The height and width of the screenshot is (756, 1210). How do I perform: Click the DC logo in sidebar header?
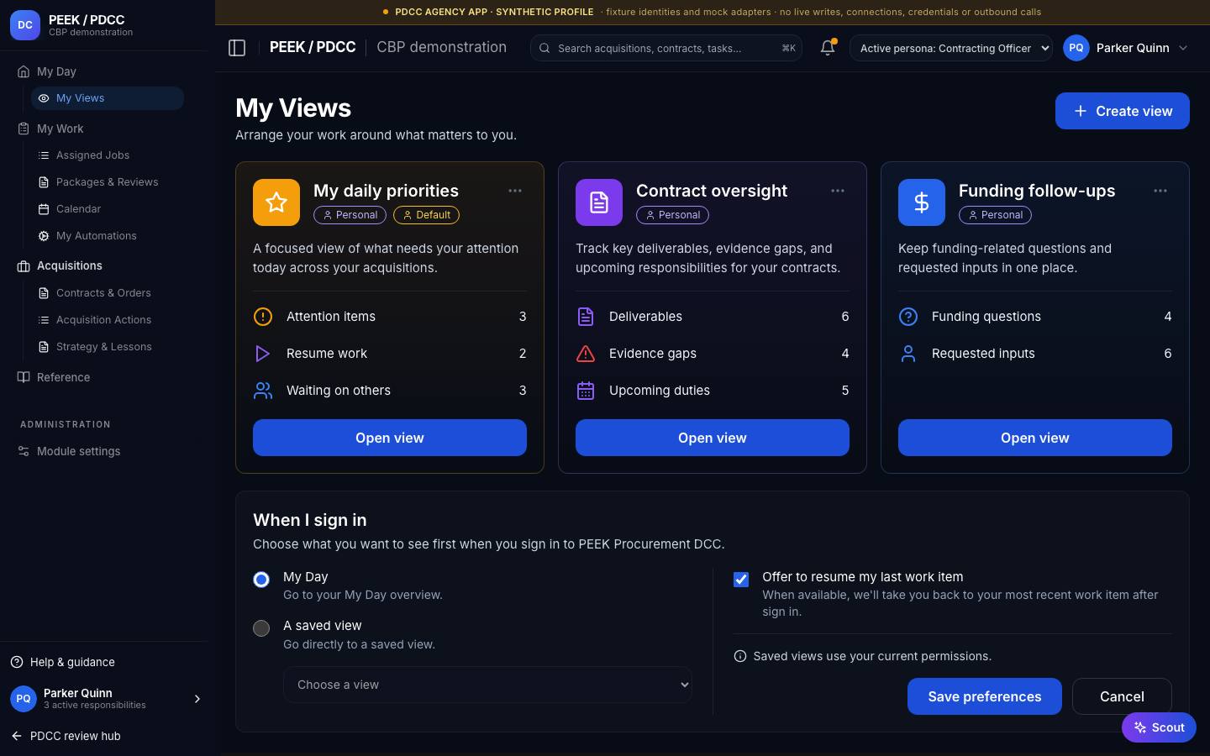(x=25, y=25)
